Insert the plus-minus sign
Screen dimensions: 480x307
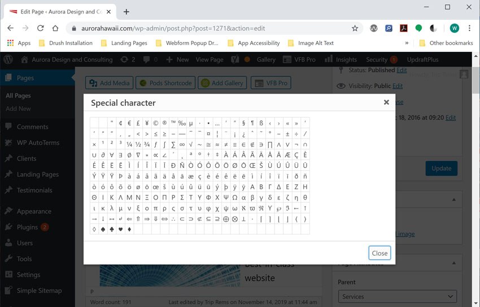[288, 134]
